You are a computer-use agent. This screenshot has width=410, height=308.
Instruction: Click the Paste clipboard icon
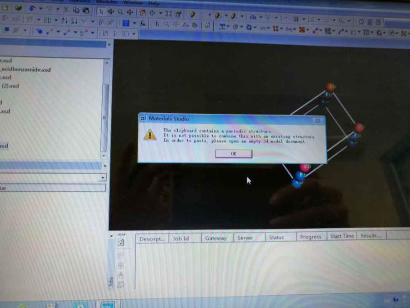(86, 10)
